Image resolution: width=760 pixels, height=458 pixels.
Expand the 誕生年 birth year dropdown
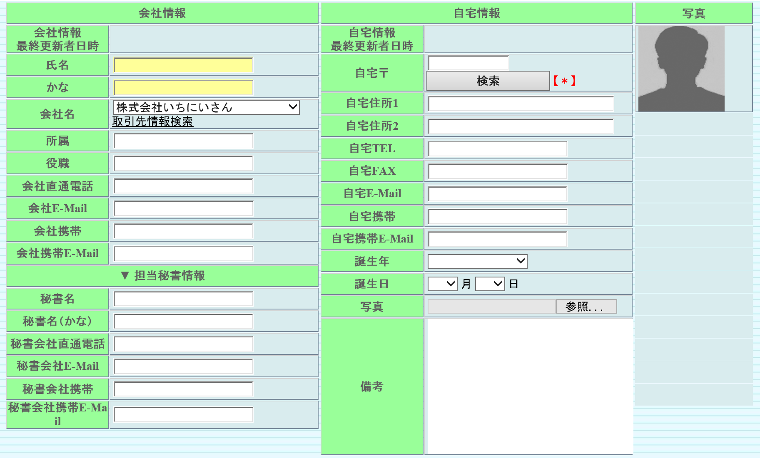pyautogui.click(x=477, y=261)
